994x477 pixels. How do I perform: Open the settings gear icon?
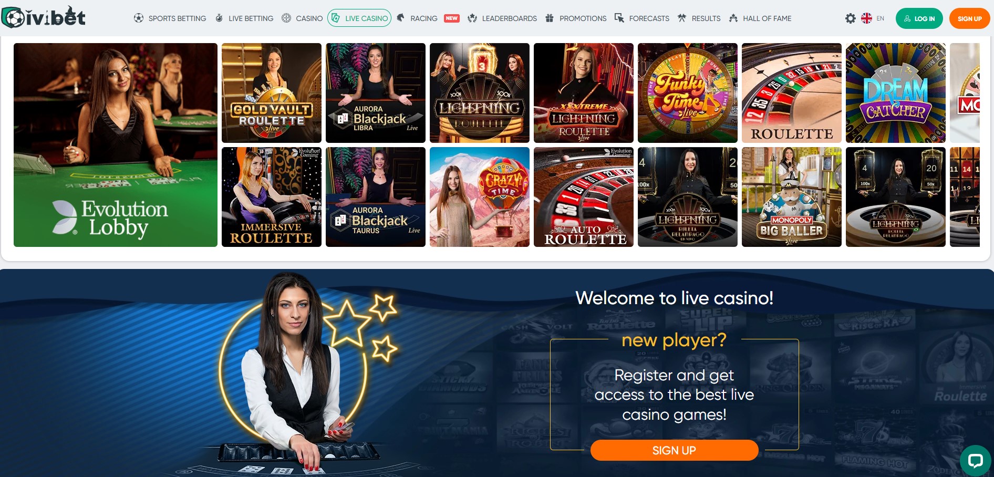(850, 18)
